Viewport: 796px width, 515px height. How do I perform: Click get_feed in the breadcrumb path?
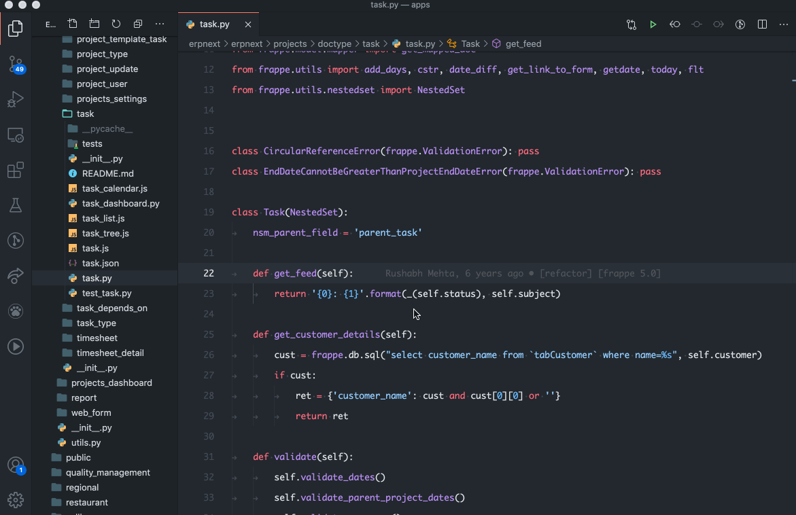click(x=523, y=43)
